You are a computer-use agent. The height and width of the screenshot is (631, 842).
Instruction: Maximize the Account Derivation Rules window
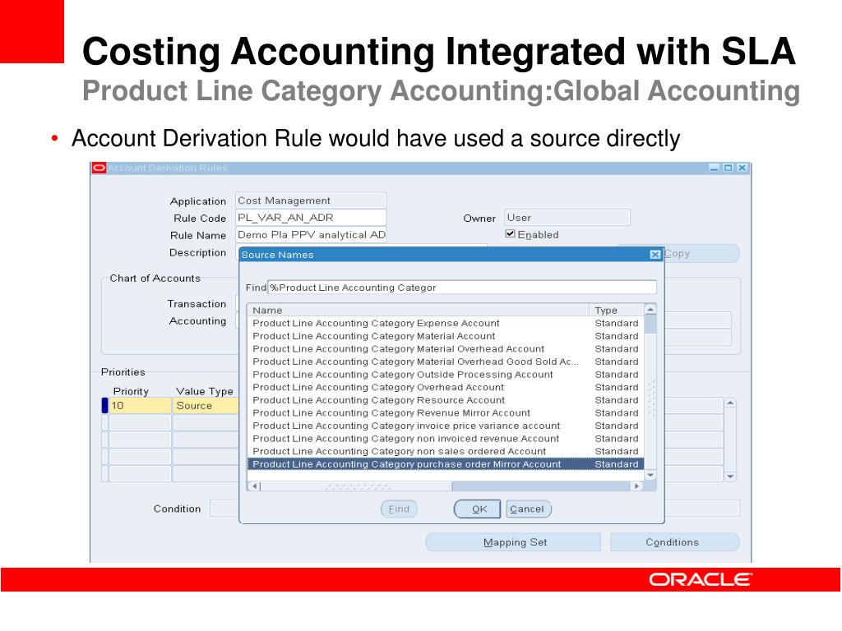[728, 168]
